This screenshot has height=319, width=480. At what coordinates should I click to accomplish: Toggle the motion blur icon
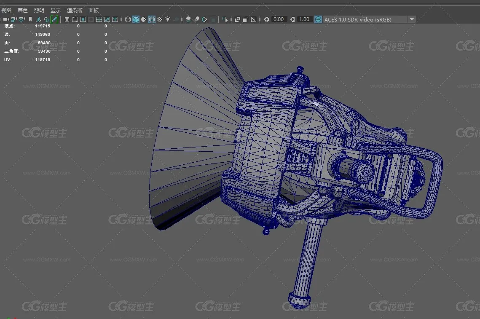[x=196, y=19]
